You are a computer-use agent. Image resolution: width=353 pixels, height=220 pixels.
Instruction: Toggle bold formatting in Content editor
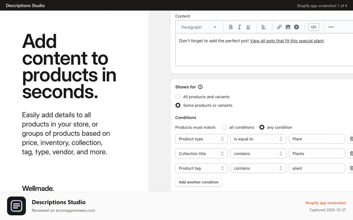pyautogui.click(x=231, y=27)
